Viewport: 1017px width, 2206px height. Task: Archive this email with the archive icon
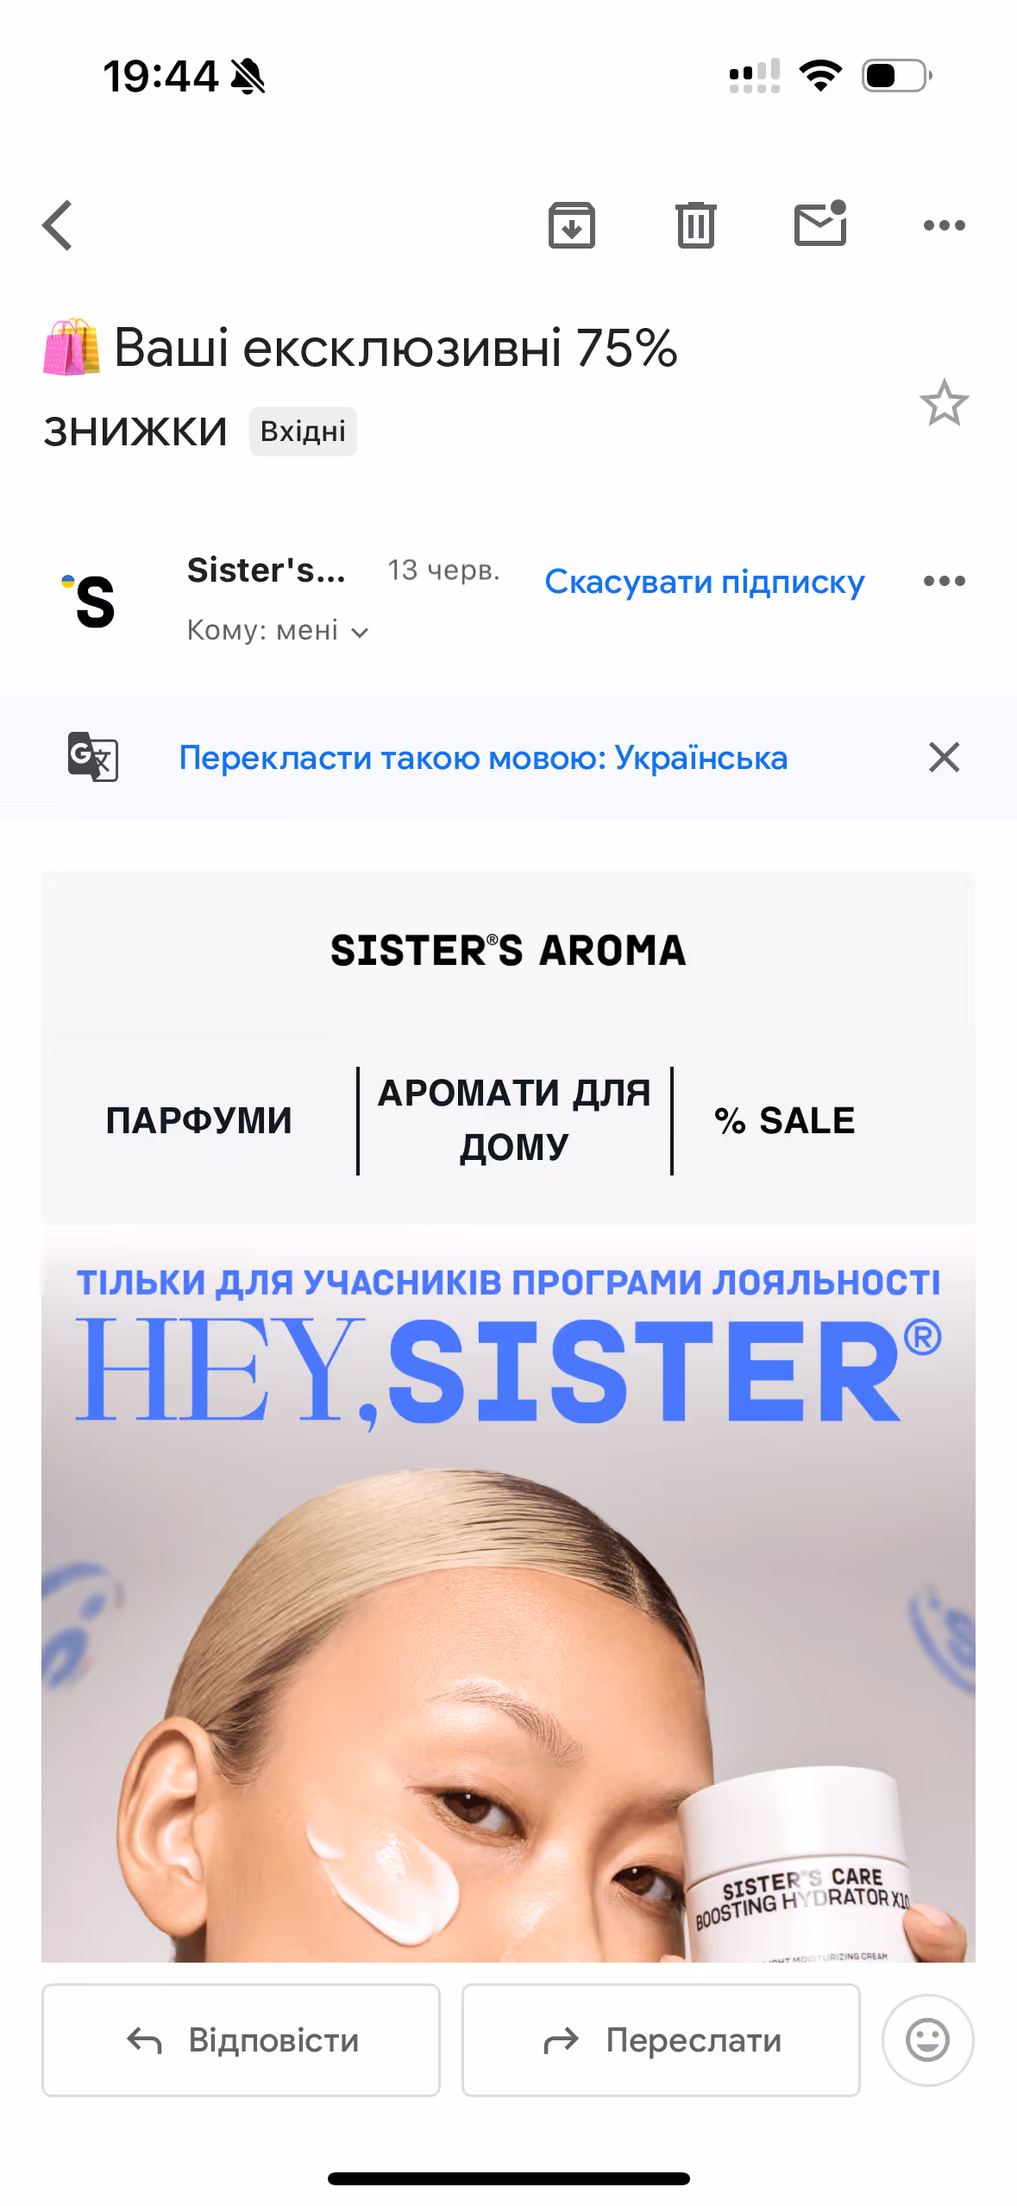[x=571, y=225]
